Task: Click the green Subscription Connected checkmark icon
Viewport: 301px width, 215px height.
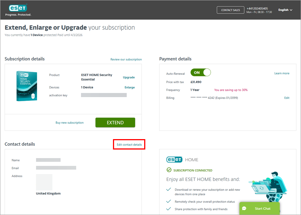Action: pyautogui.click(x=169, y=170)
